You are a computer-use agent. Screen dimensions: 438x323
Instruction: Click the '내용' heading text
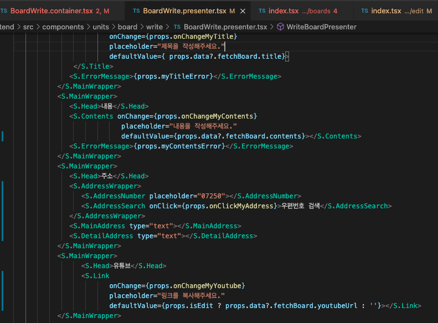tap(107, 106)
